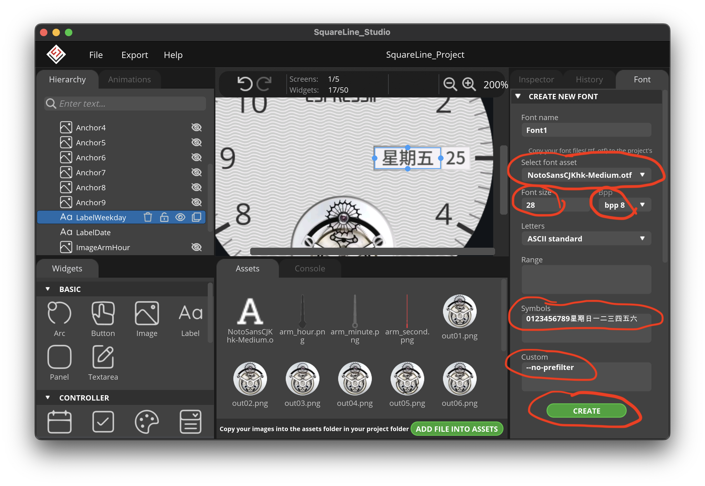The height and width of the screenshot is (486, 705).
Task: Open the Letters ASCII standard dropdown
Action: pyautogui.click(x=586, y=239)
